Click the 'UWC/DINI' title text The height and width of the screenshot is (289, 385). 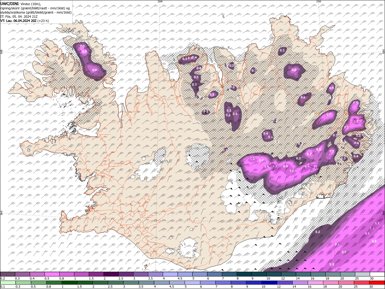[x=9, y=4]
